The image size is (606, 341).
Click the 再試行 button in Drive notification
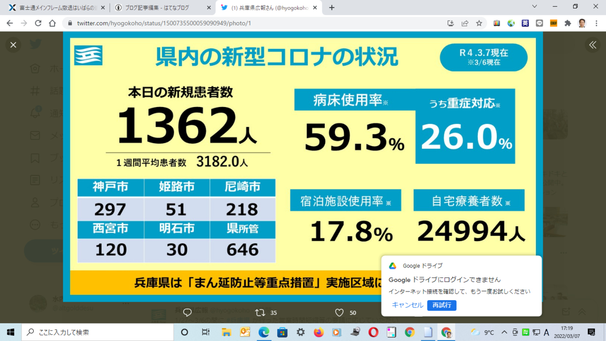442,305
